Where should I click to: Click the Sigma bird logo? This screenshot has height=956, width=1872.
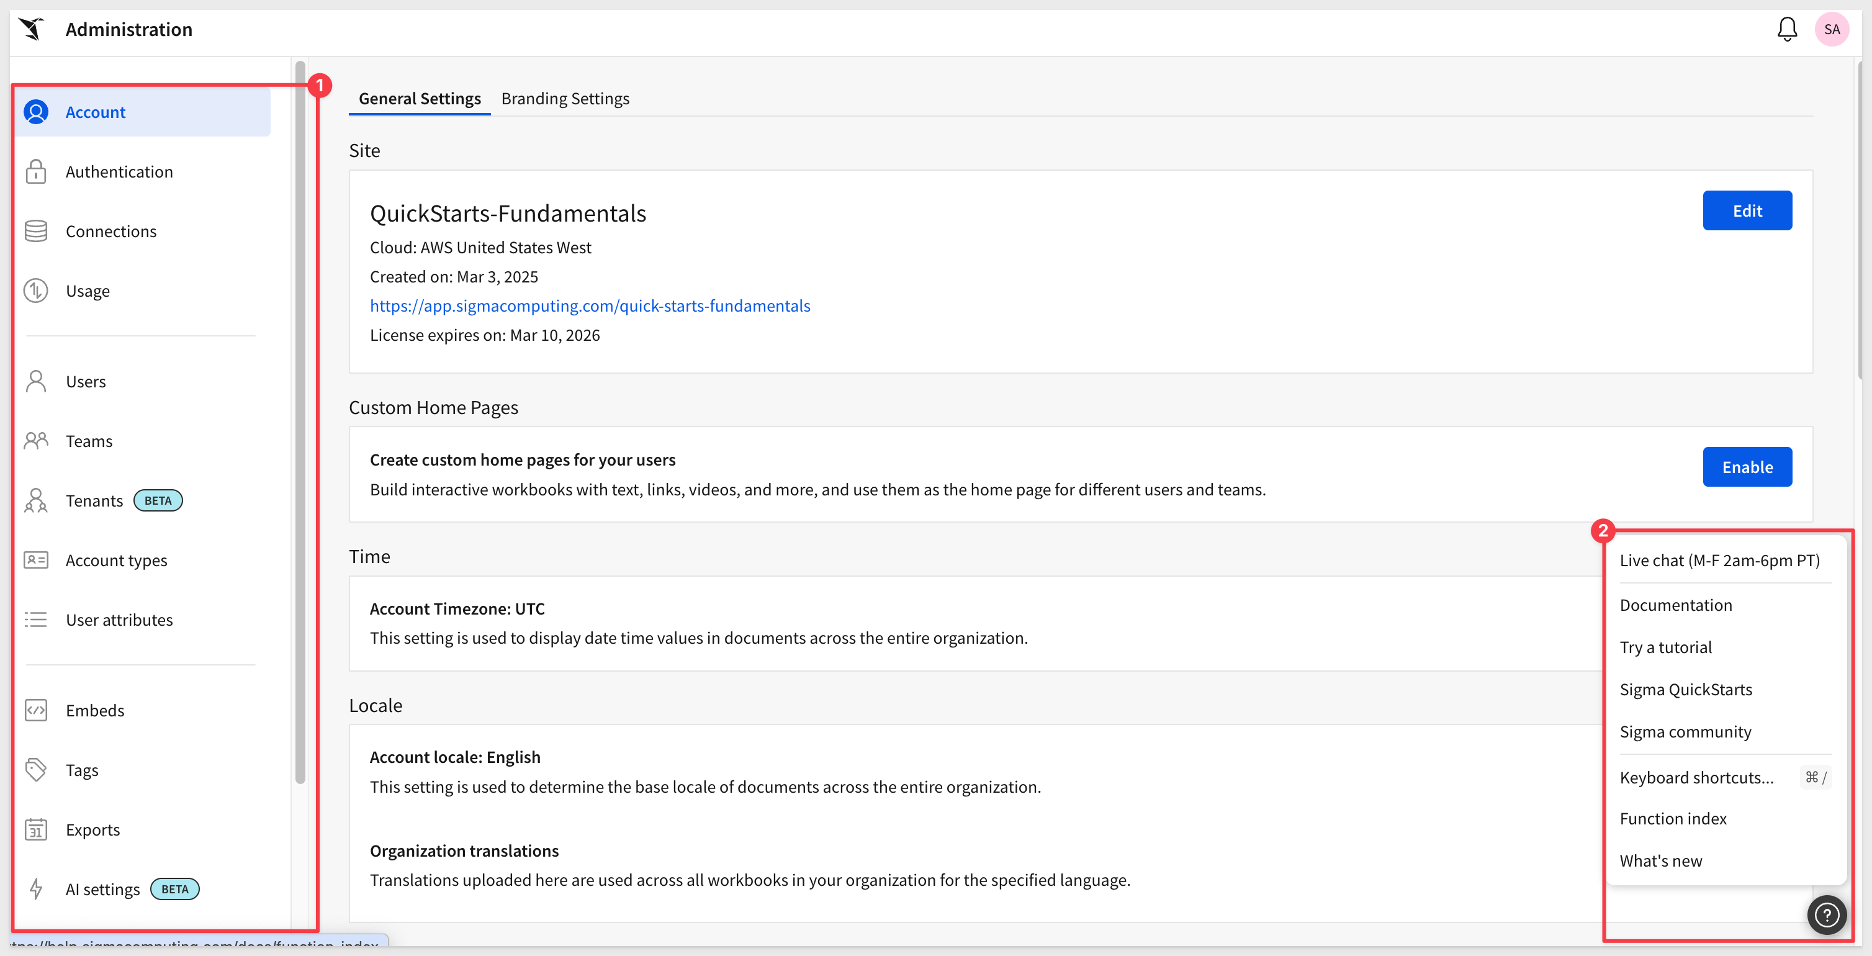coord(31,29)
